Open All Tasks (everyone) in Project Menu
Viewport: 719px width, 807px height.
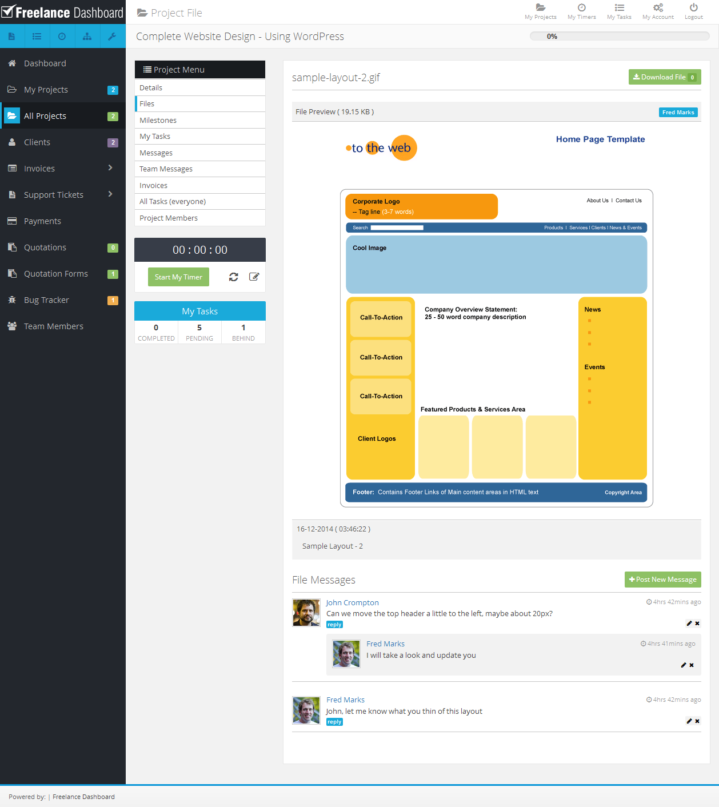tap(200, 202)
